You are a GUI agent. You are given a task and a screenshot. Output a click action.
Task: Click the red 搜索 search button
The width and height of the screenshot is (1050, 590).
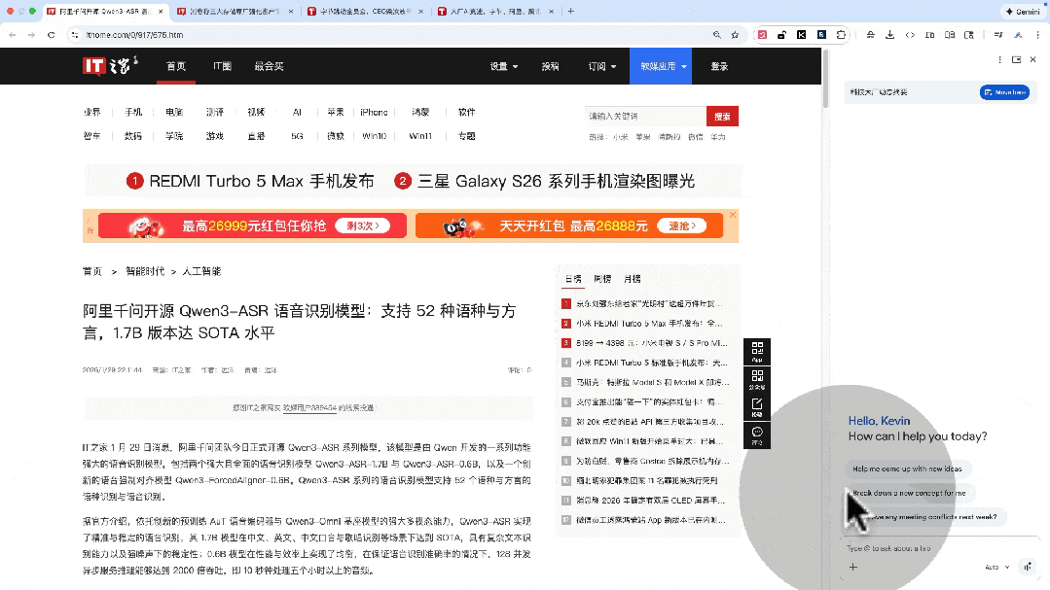[x=722, y=115]
